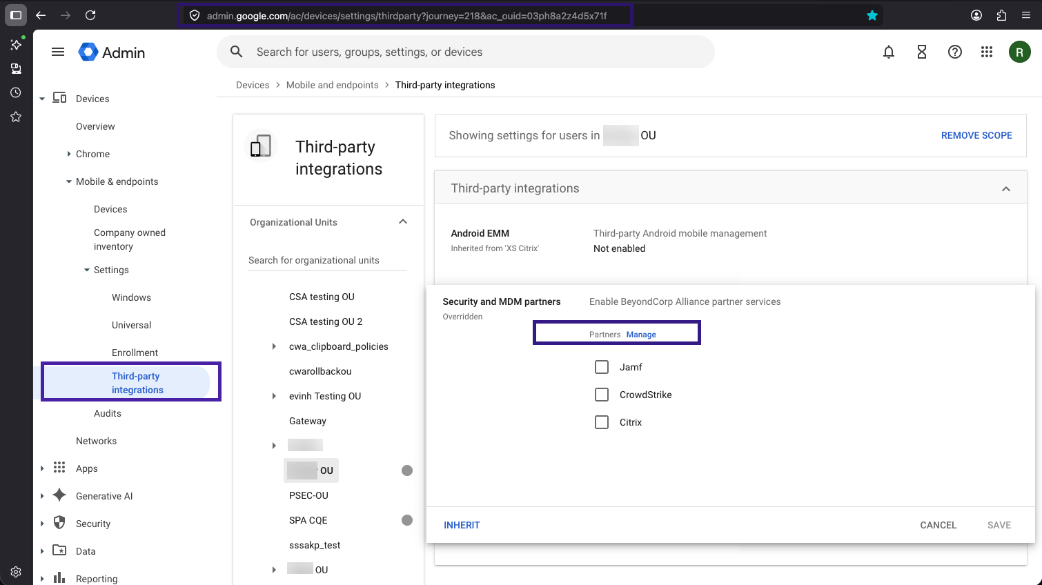Collapse the Devices nav section
This screenshot has height=585, width=1042.
point(42,99)
